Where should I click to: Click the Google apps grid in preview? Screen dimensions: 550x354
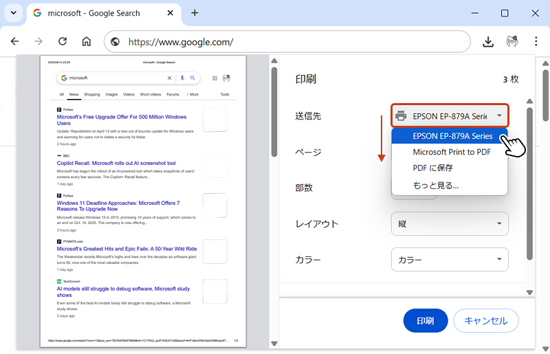tap(214, 78)
